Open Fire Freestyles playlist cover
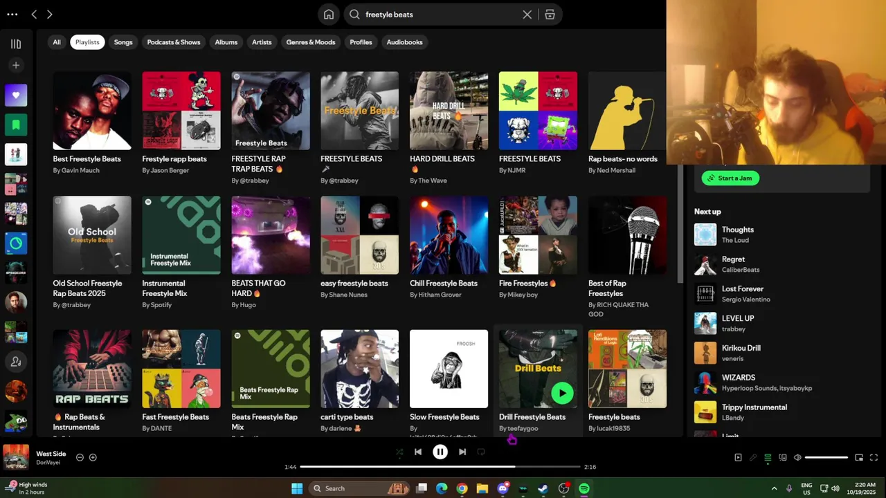886x498 pixels. click(538, 235)
